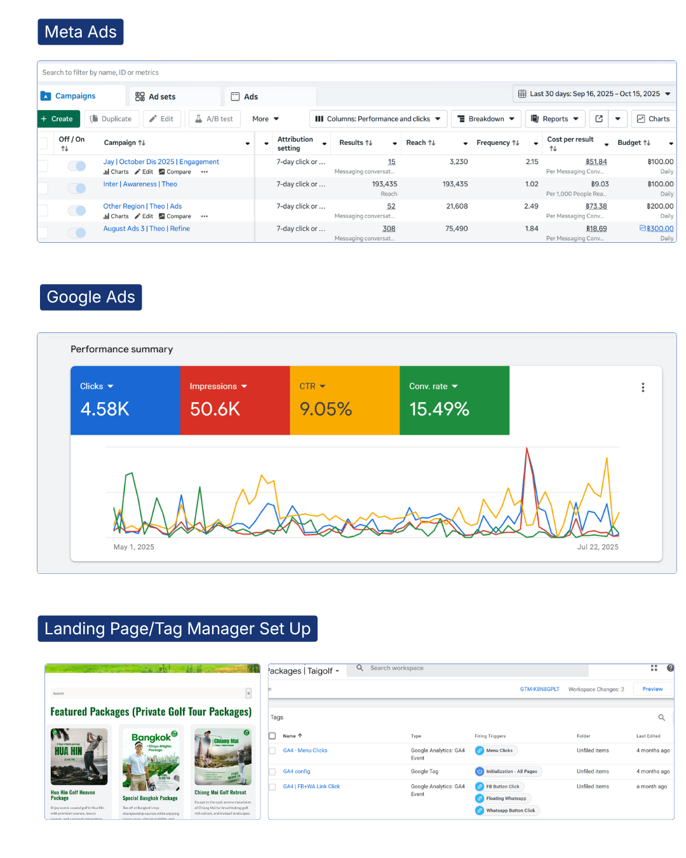This screenshot has width=686, height=858.
Task: Open the Attribution setting column dropdown arrow
Action: click(325, 144)
